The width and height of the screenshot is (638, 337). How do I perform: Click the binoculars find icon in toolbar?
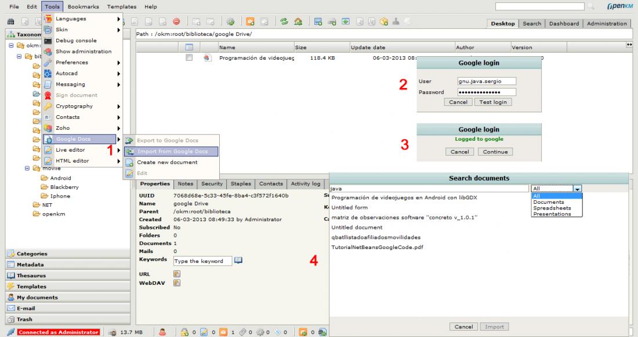pos(11,21)
